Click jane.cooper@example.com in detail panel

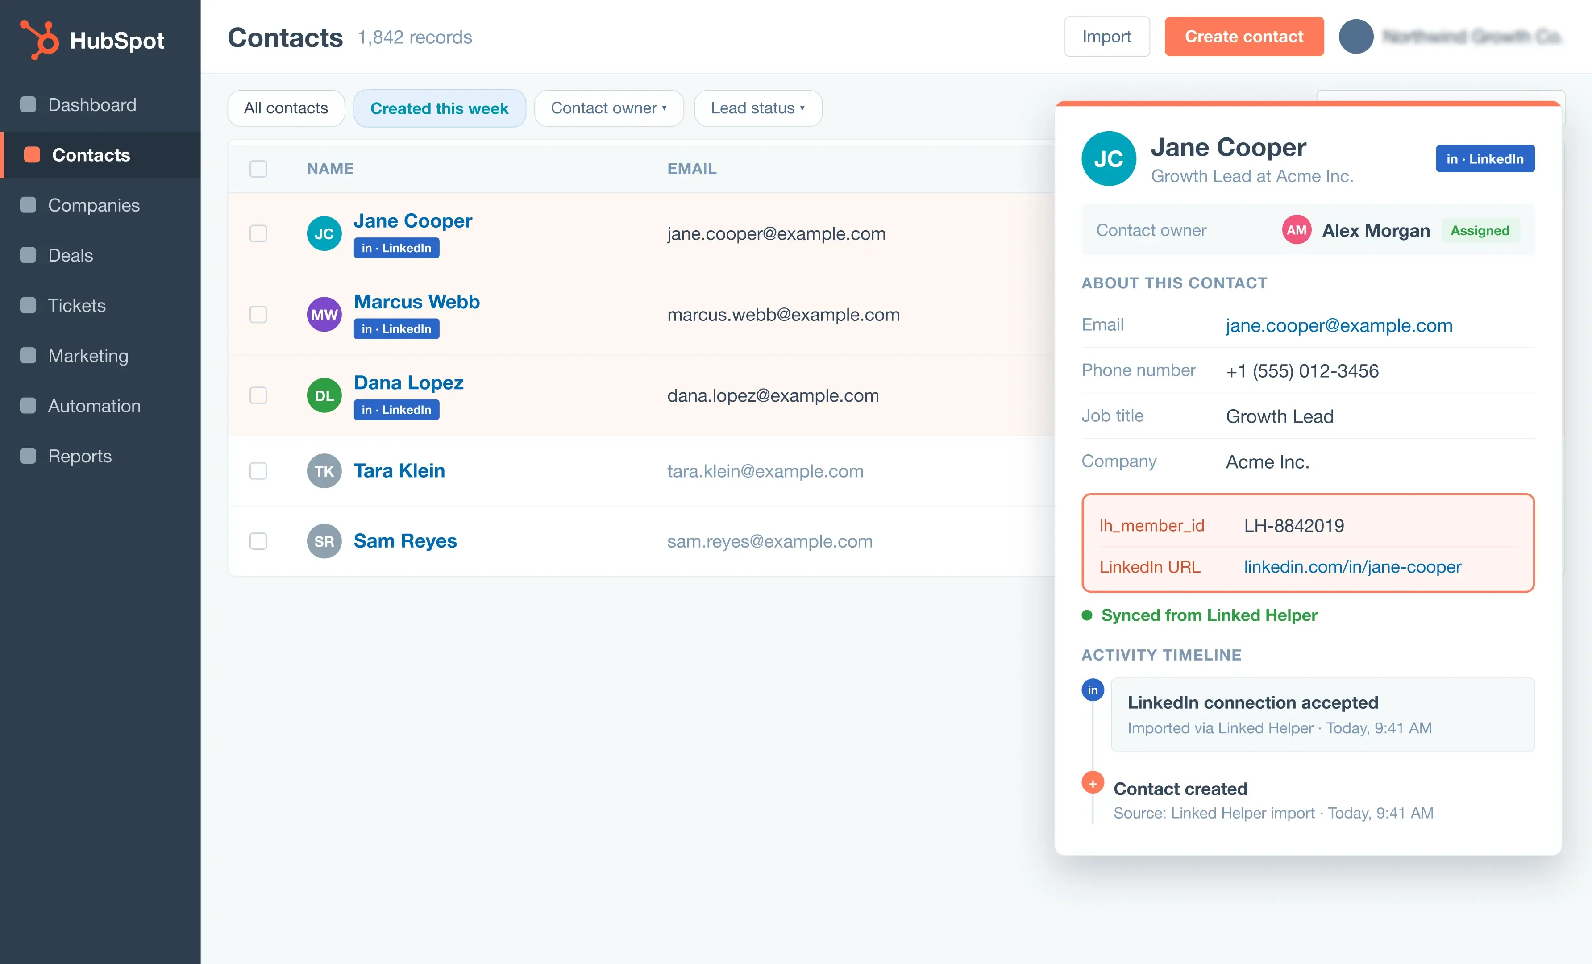tap(1339, 325)
